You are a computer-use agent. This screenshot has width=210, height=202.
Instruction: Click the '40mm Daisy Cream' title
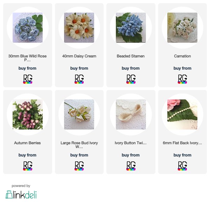pos(79,56)
